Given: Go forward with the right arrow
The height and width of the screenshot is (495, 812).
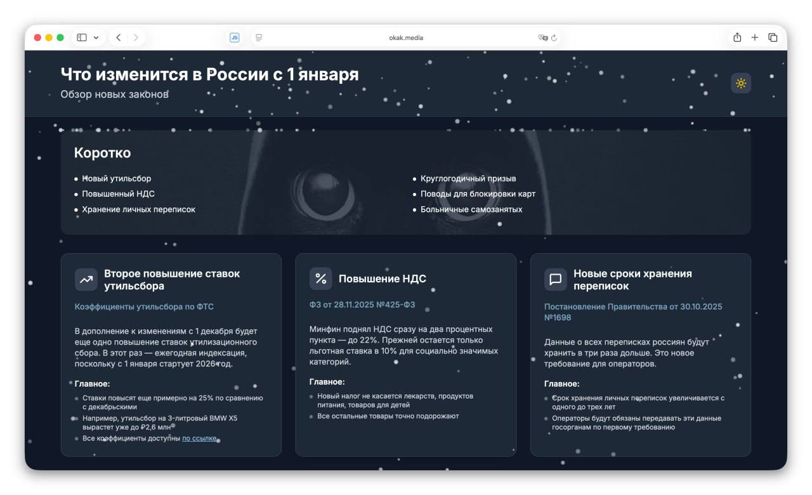Looking at the screenshot, I should coord(136,37).
